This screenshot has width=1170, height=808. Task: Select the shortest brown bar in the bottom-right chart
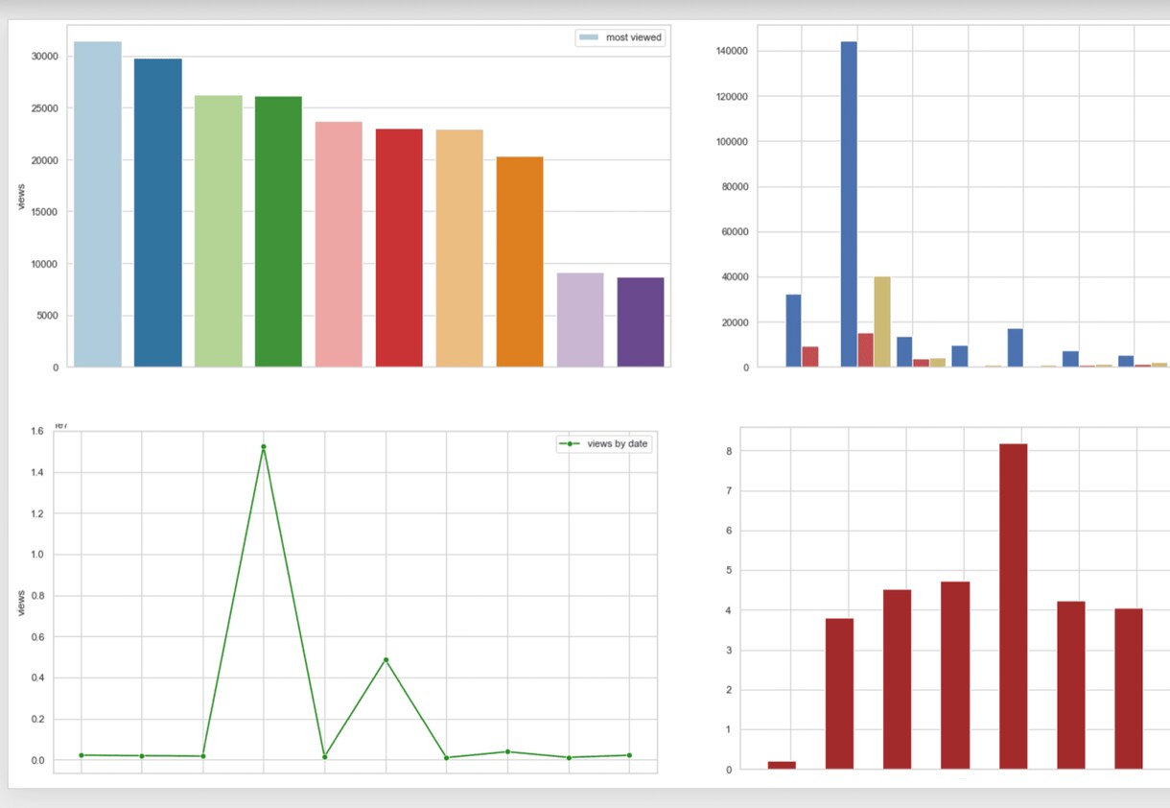782,765
